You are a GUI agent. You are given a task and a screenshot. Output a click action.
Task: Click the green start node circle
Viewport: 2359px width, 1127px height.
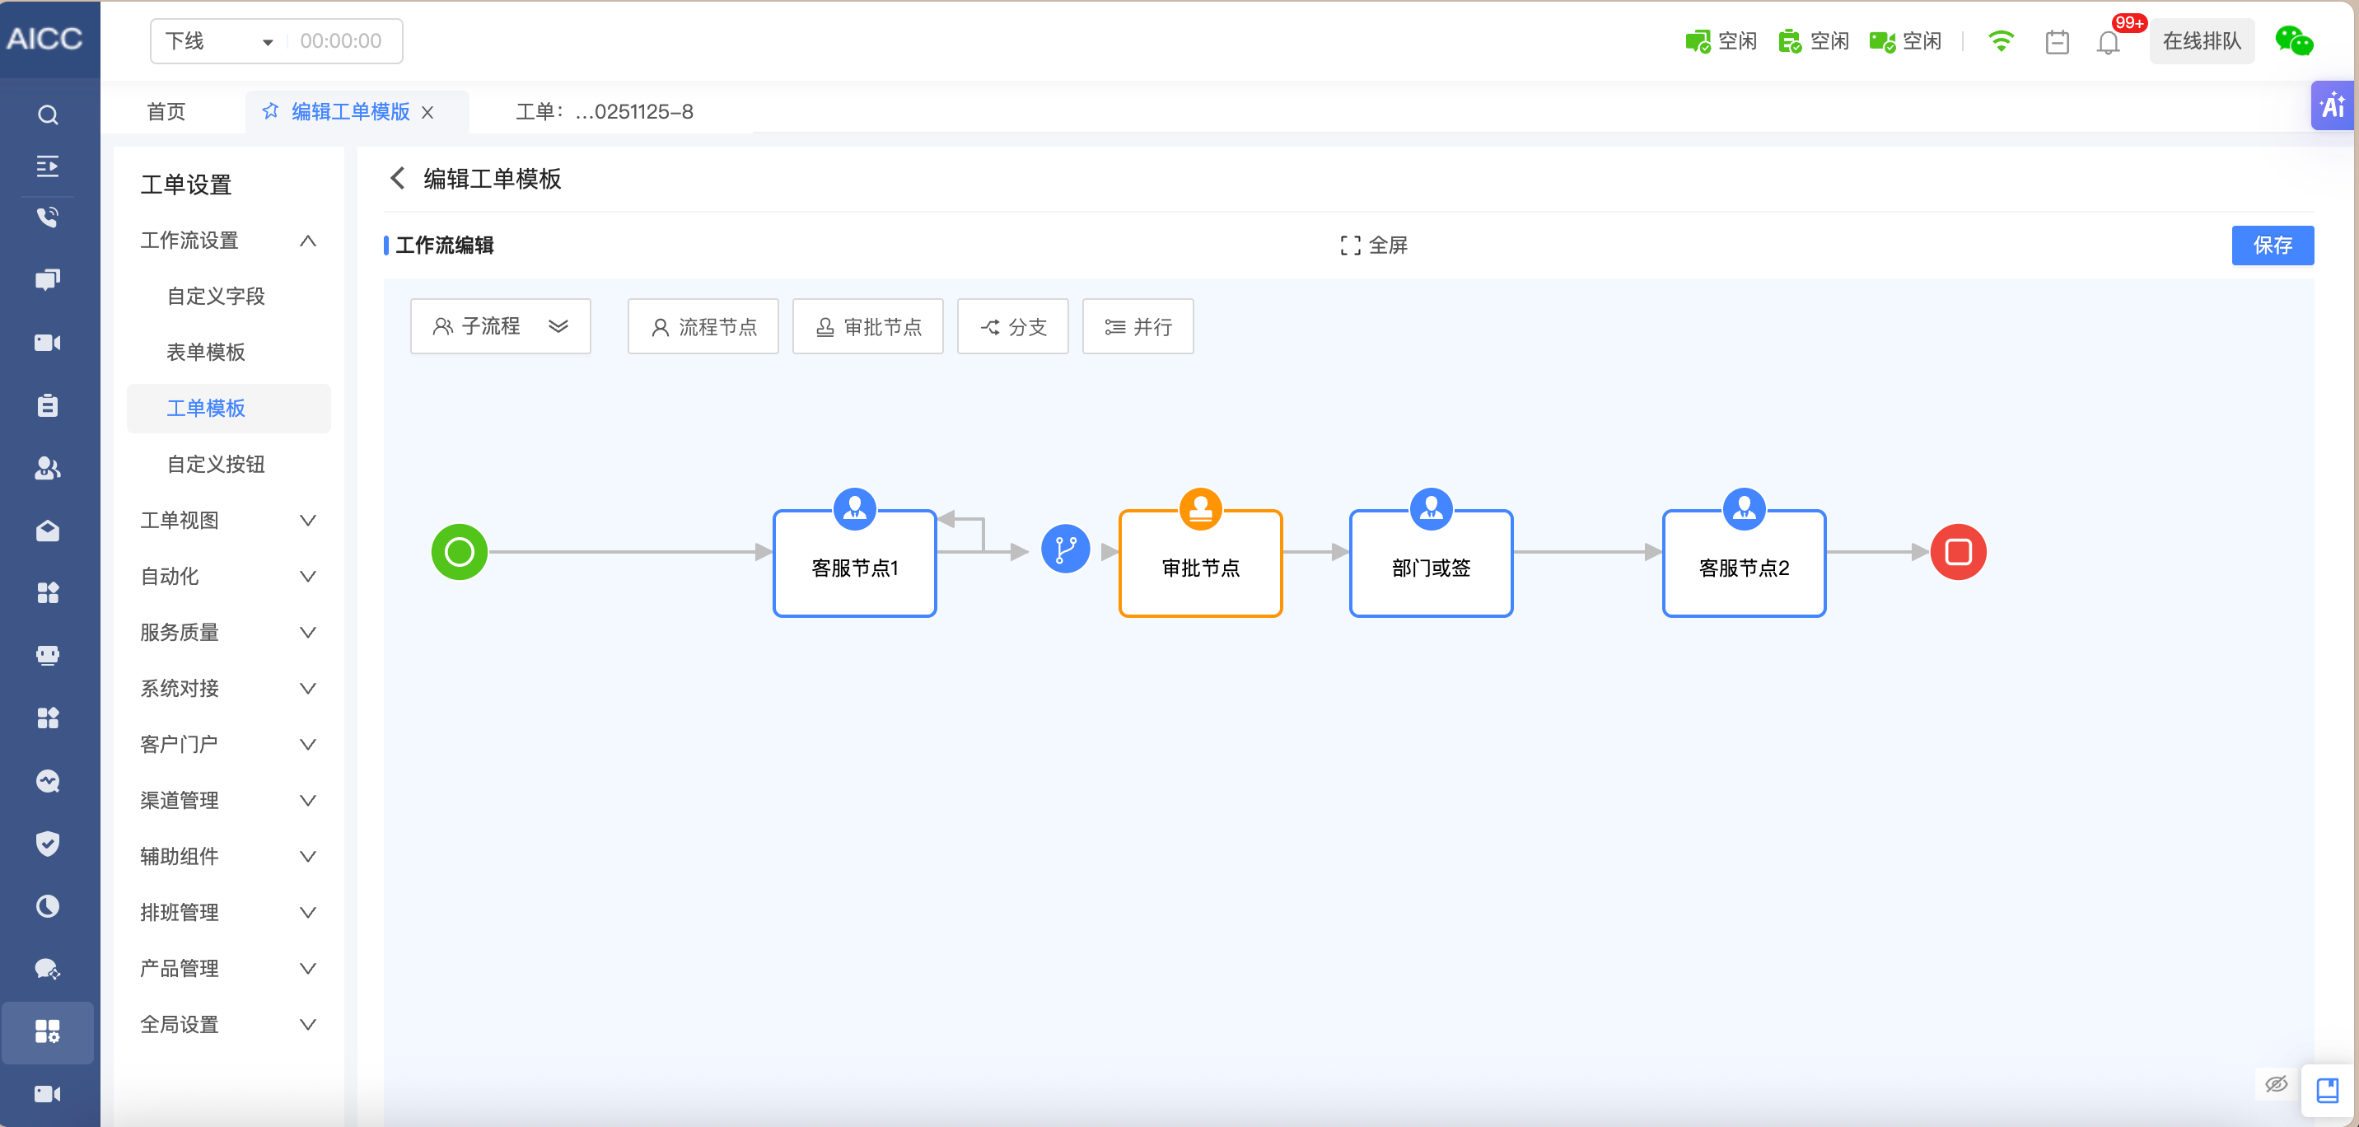click(459, 552)
